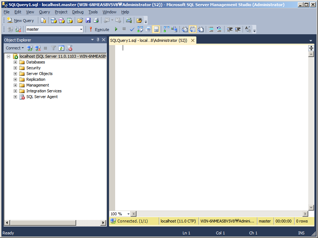
Task: Expand the Replication folder
Action: pyautogui.click(x=15, y=79)
